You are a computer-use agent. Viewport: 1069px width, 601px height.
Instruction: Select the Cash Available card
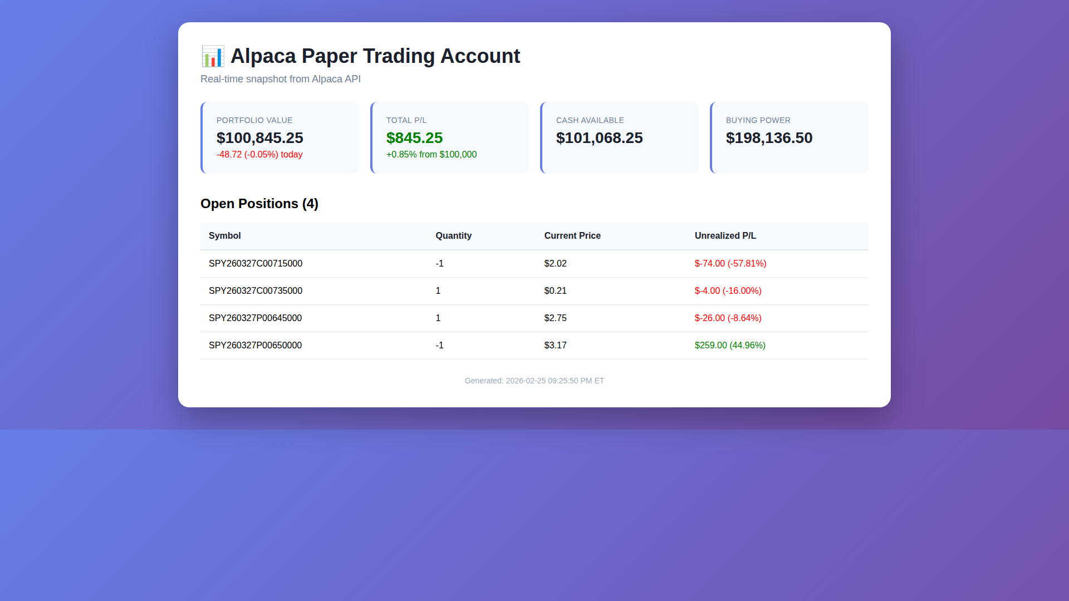click(619, 137)
